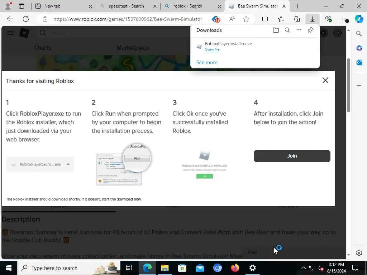This screenshot has height=275, width=367.
Task: Add a sidebar app with plus icon
Action: click(359, 86)
